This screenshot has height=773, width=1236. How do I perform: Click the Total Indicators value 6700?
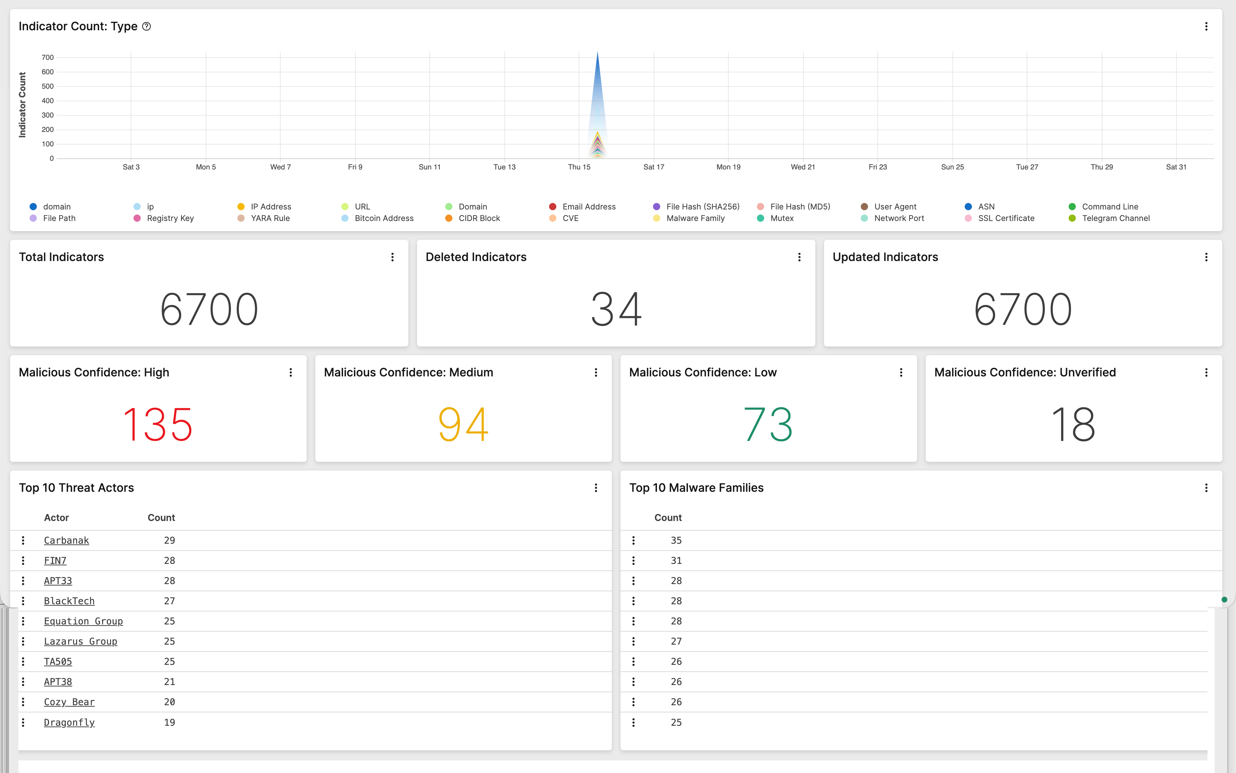tap(209, 309)
